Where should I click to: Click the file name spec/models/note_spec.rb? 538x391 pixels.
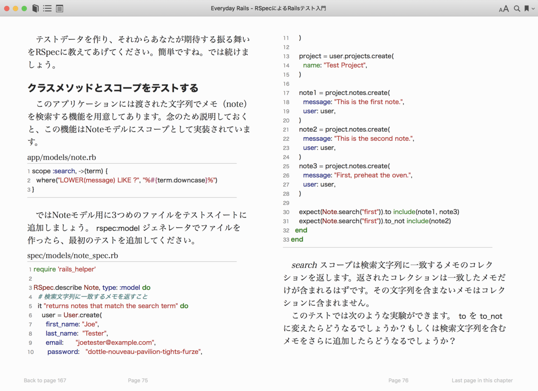[x=73, y=256]
